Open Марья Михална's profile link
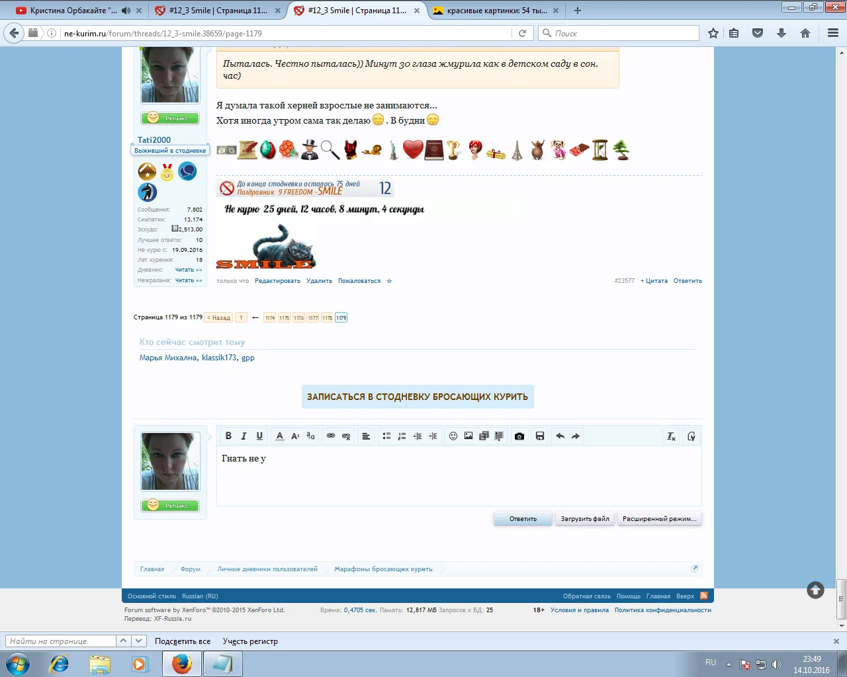847x677 pixels. point(168,358)
